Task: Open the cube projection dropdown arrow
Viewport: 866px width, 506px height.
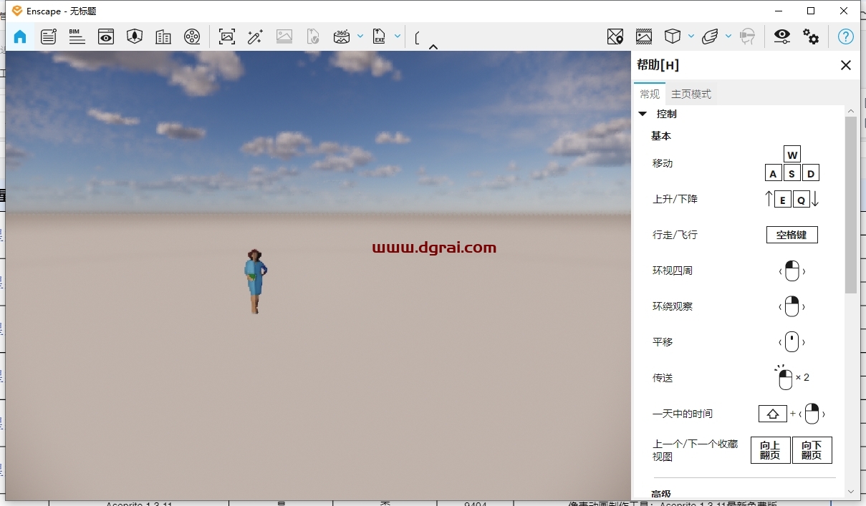Action: 691,36
